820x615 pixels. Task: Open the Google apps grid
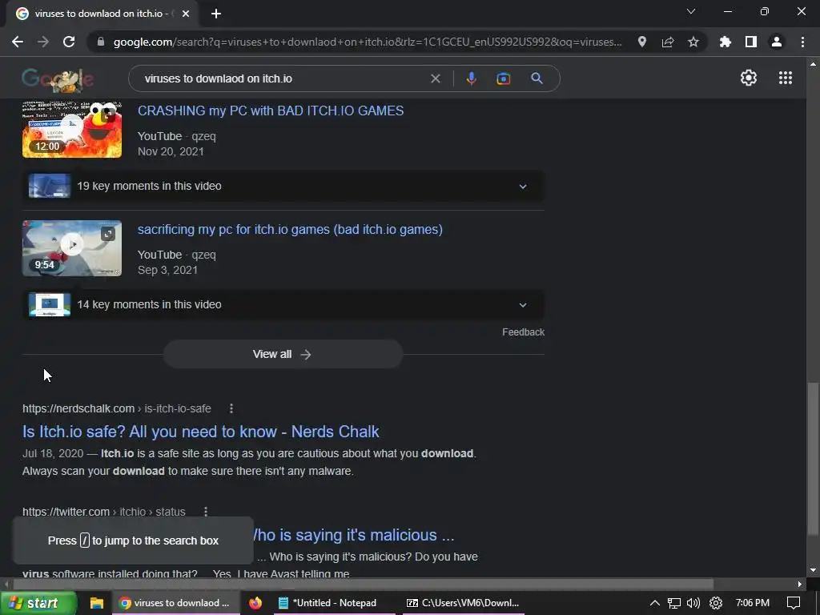click(x=786, y=78)
